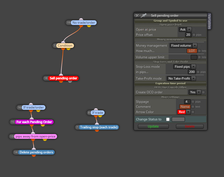Toggle the How much lots checkbox
The height and width of the screenshot is (177, 224).
tap(199, 51)
